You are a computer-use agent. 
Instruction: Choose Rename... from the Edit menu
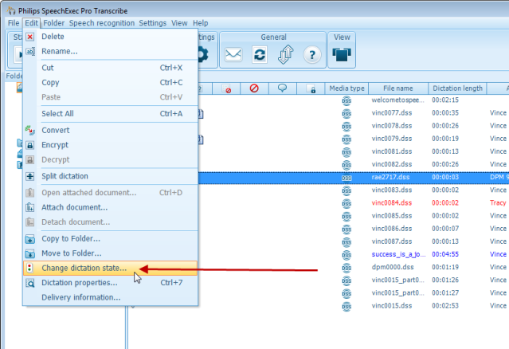point(111,51)
